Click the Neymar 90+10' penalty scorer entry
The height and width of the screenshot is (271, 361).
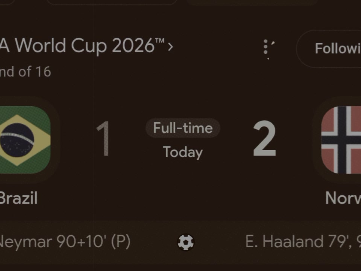tap(65, 242)
